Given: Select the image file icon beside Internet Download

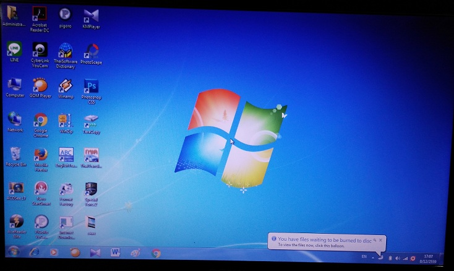Looking at the screenshot, I should click(x=91, y=226).
